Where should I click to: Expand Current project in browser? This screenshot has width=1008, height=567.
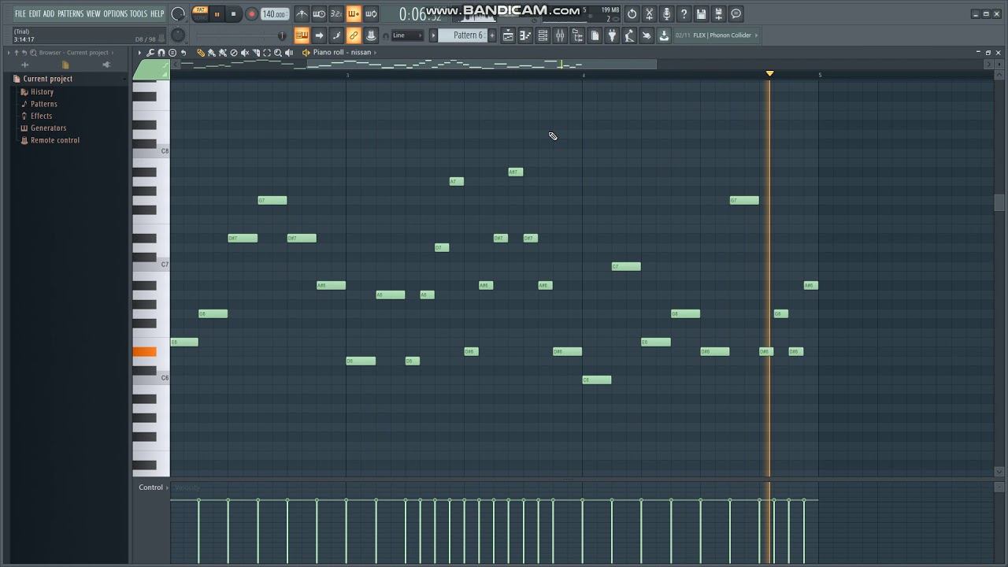tap(47, 79)
